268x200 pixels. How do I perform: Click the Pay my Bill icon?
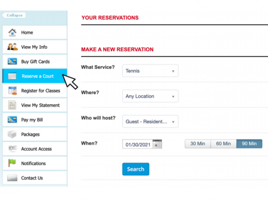[x=12, y=120]
